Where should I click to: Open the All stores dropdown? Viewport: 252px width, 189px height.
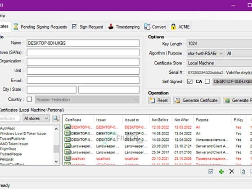point(36,119)
